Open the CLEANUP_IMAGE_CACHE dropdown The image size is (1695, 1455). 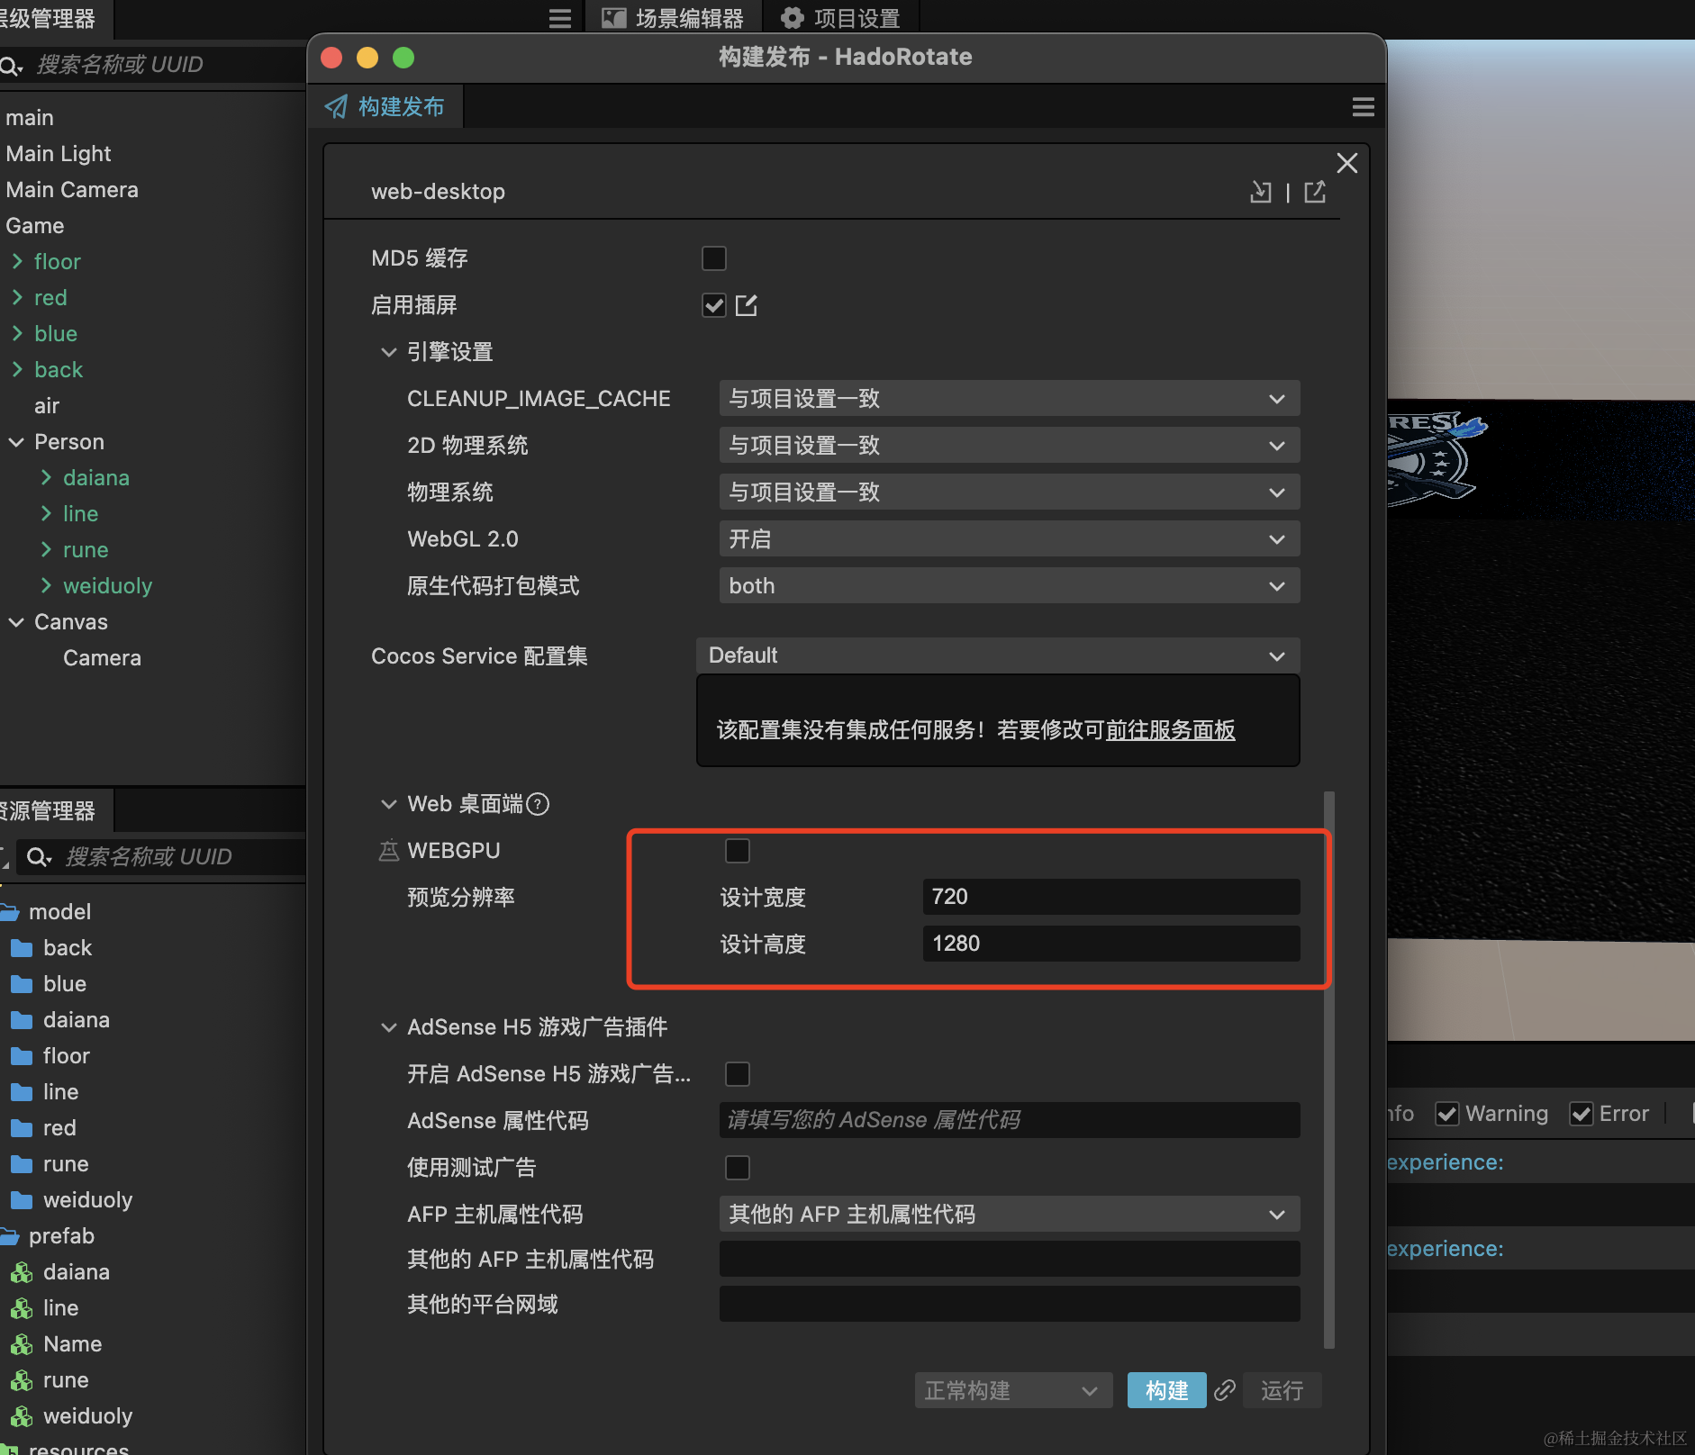pyautogui.click(x=1009, y=398)
